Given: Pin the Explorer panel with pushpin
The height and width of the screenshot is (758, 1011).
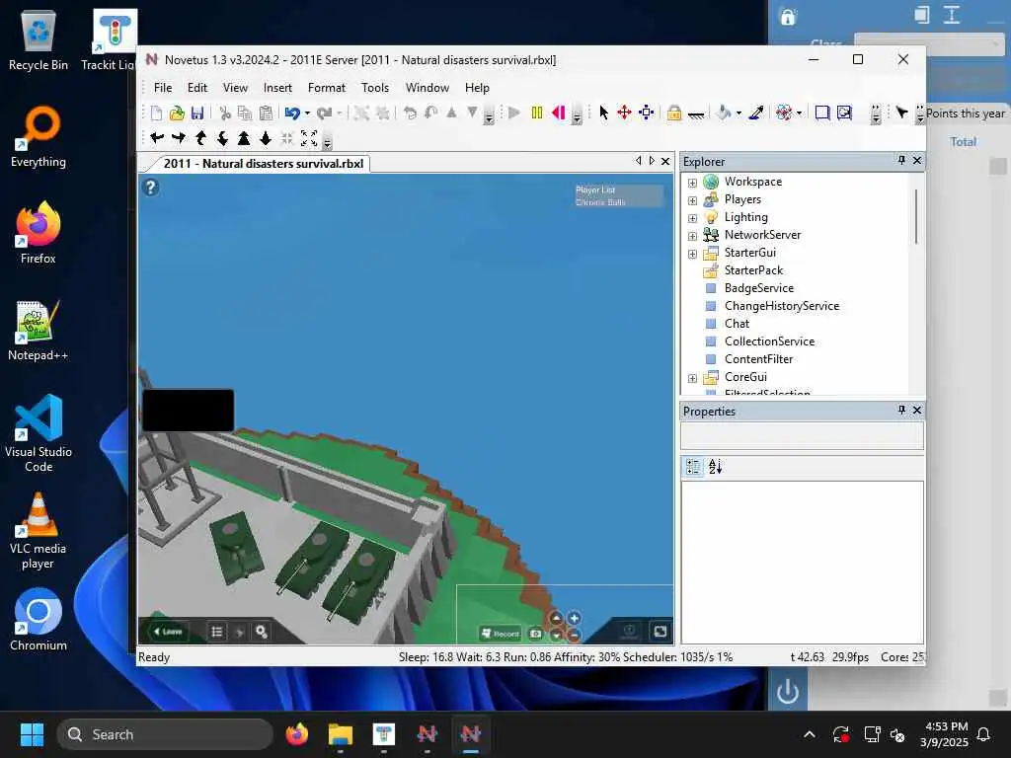Looking at the screenshot, I should 901,160.
